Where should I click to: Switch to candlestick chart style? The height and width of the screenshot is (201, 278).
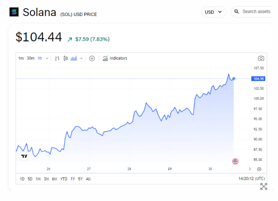point(65,58)
